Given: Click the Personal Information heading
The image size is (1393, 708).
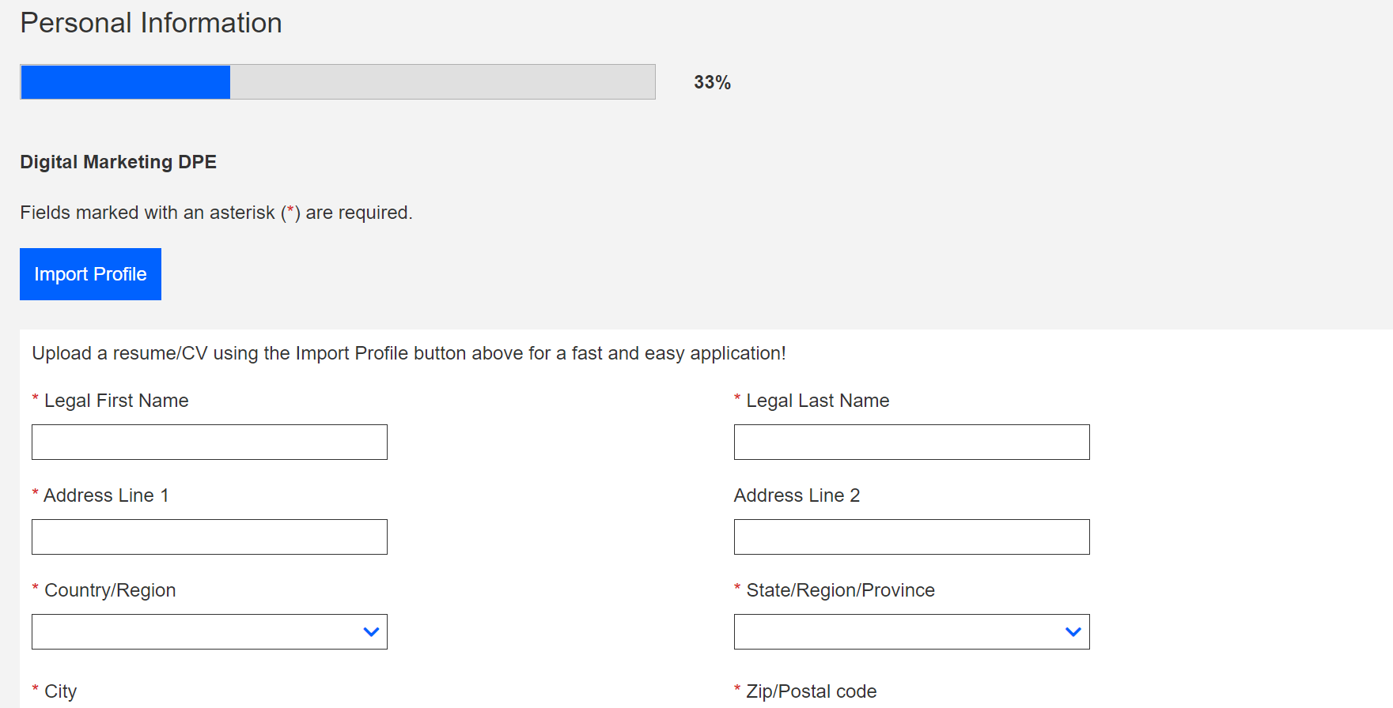Looking at the screenshot, I should [151, 23].
